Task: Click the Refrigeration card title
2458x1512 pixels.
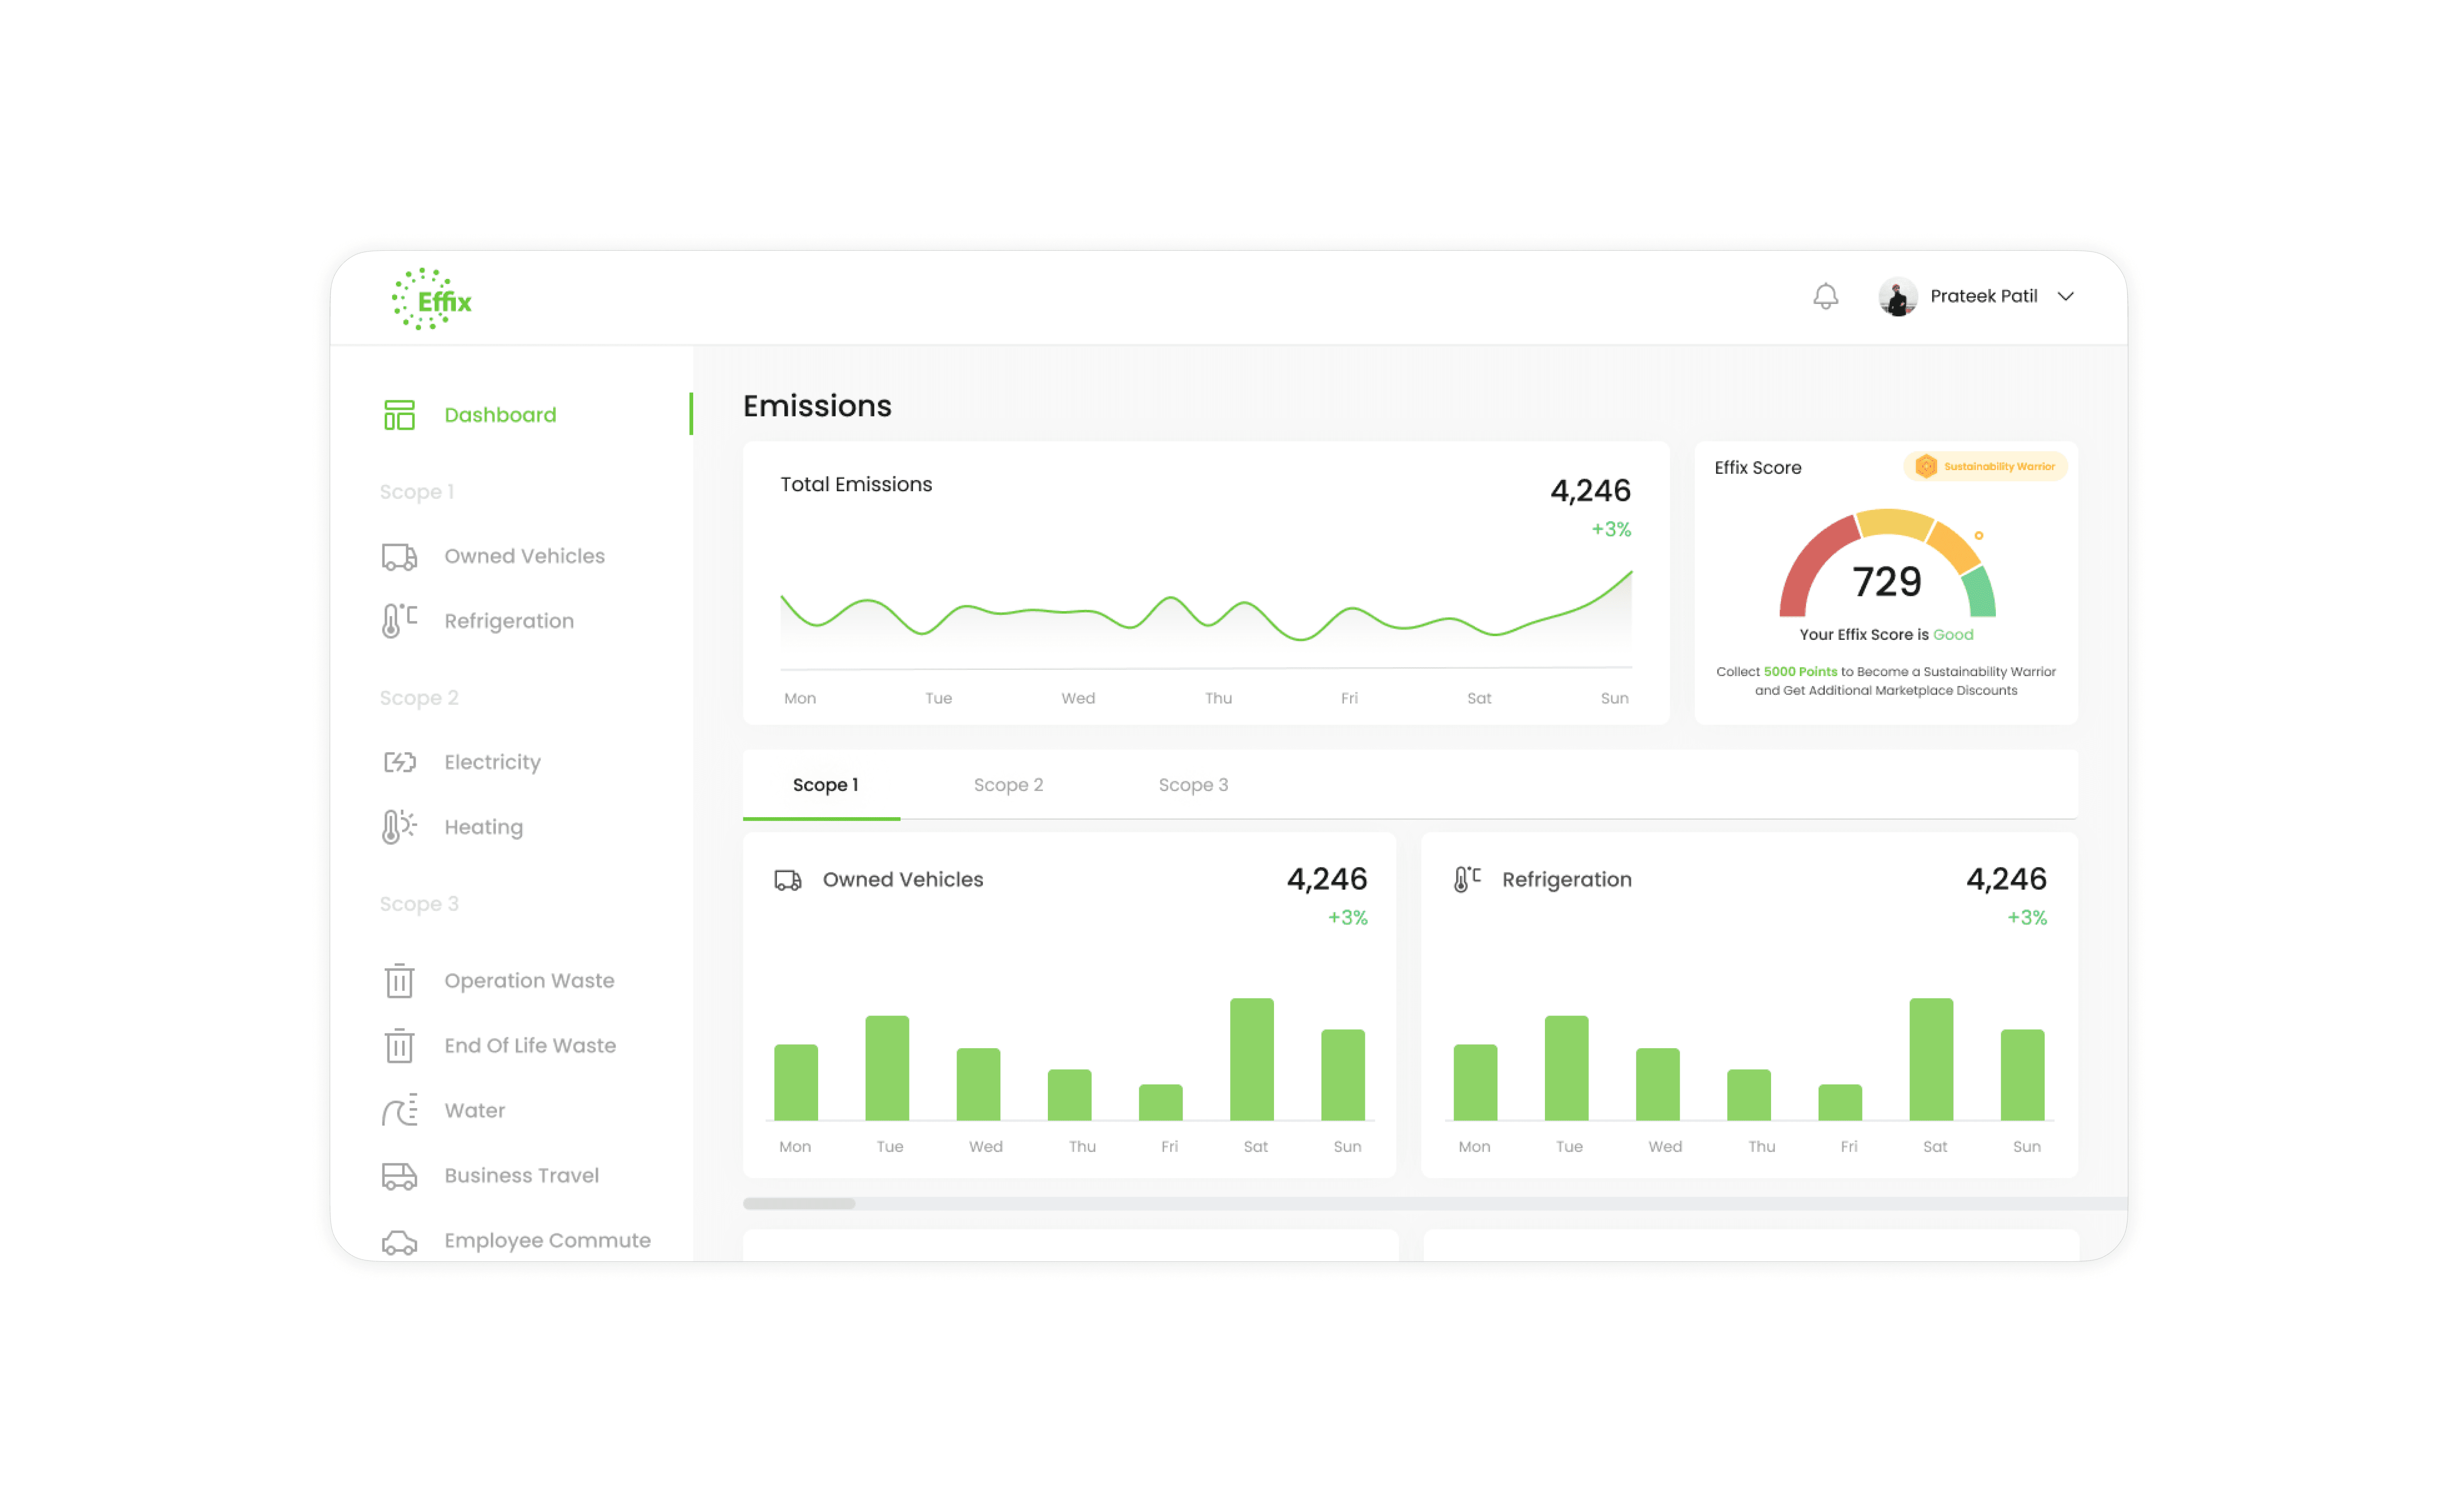Action: [x=1567, y=880]
